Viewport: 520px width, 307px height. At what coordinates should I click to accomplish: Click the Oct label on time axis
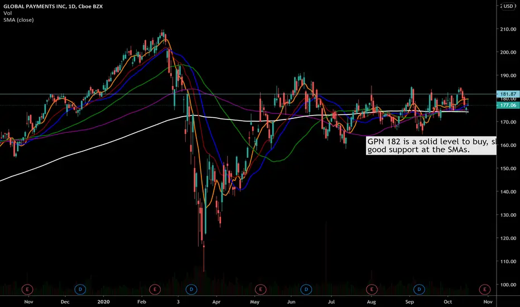[x=447, y=301]
